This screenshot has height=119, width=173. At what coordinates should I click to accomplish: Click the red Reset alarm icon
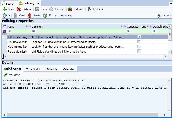click(x=30, y=15)
